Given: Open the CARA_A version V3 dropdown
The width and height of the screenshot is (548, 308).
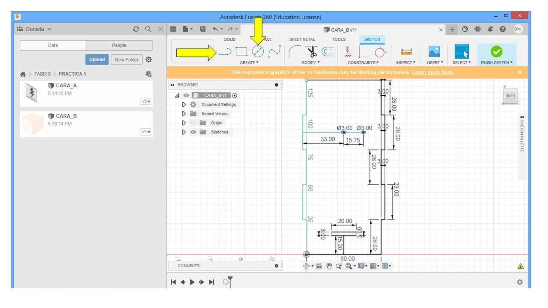Looking at the screenshot, I should pyautogui.click(x=146, y=101).
